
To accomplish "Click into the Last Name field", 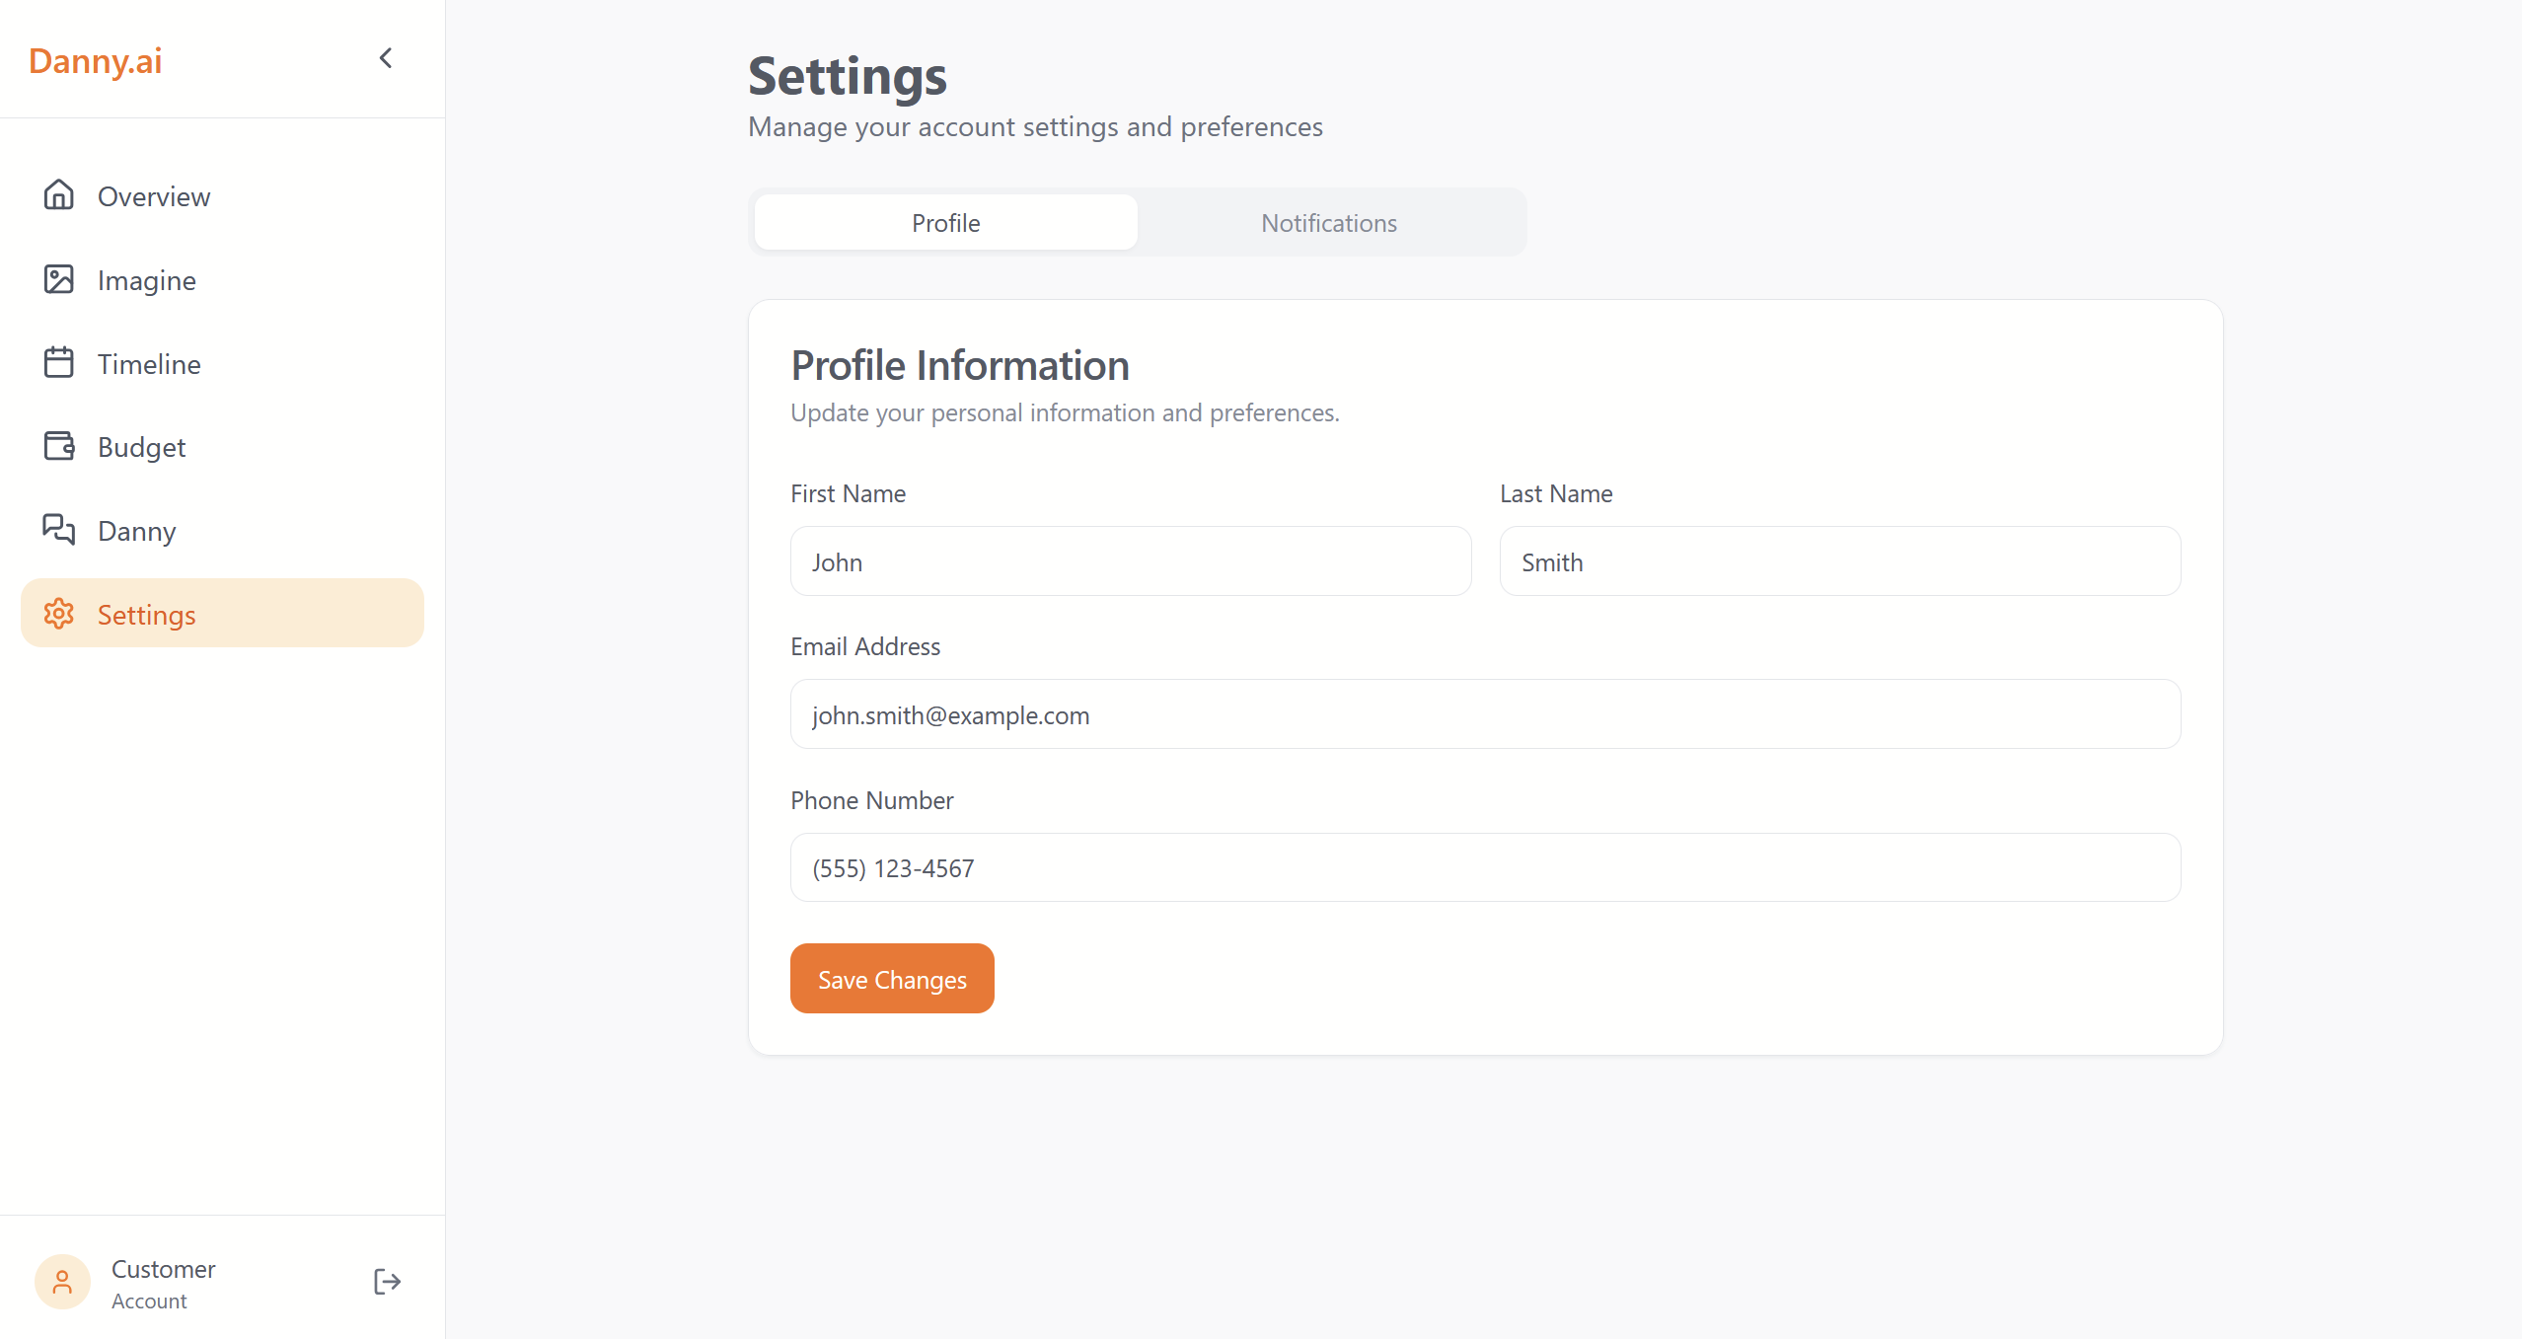I will 1839,561.
